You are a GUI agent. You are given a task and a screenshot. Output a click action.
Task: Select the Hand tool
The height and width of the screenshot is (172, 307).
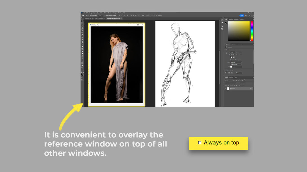(x=82, y=65)
